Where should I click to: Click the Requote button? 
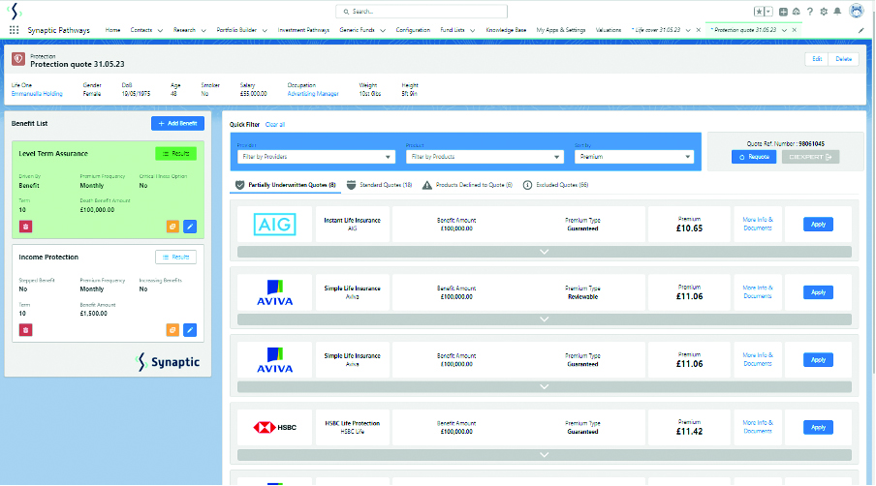click(754, 158)
